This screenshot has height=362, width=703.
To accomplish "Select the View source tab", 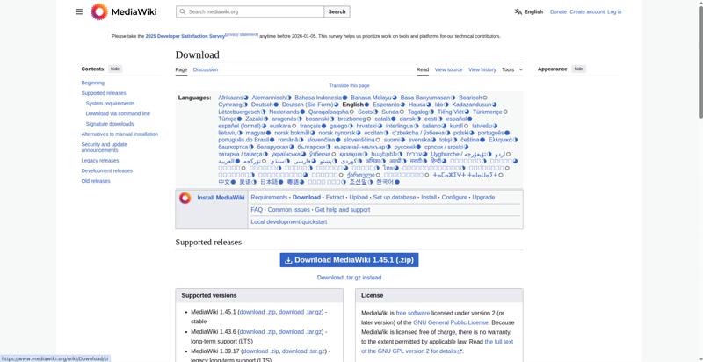I will (x=448, y=69).
